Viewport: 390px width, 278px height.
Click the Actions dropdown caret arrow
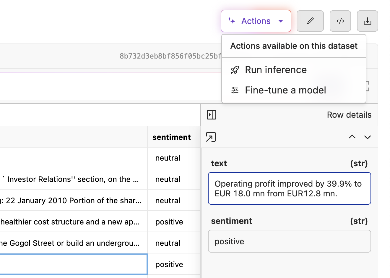[281, 21]
